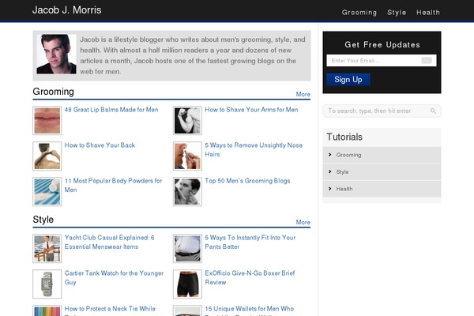
Task: Open Cartier Tank Watch article
Action: [x=114, y=277]
